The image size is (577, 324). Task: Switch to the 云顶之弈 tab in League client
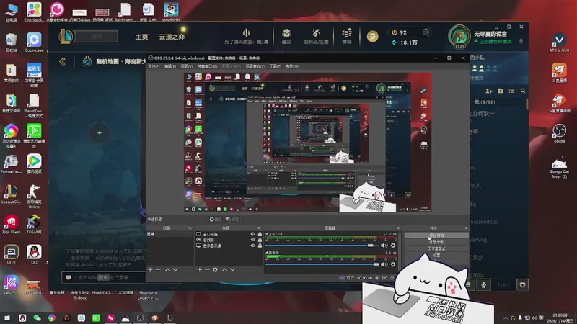point(172,37)
